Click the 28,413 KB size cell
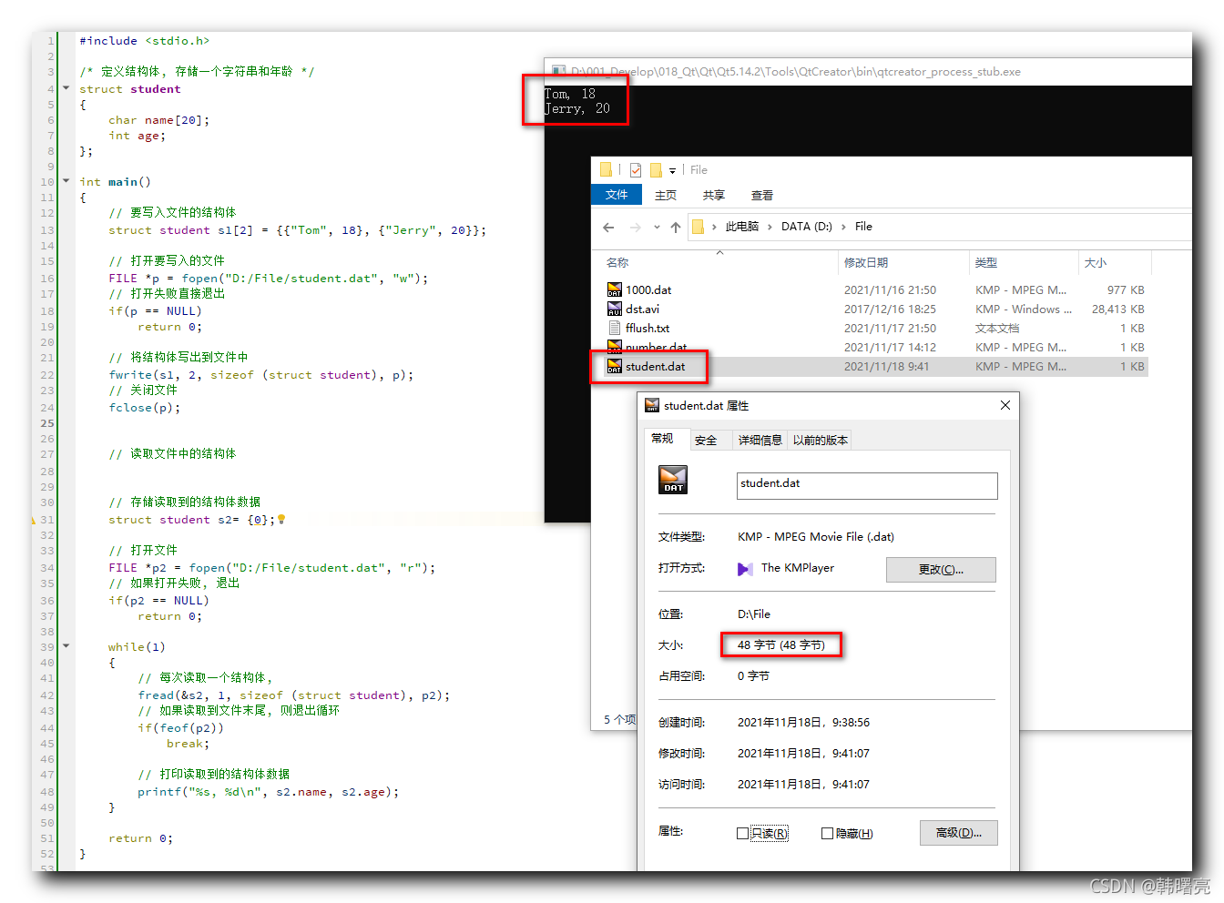 pos(1118,309)
